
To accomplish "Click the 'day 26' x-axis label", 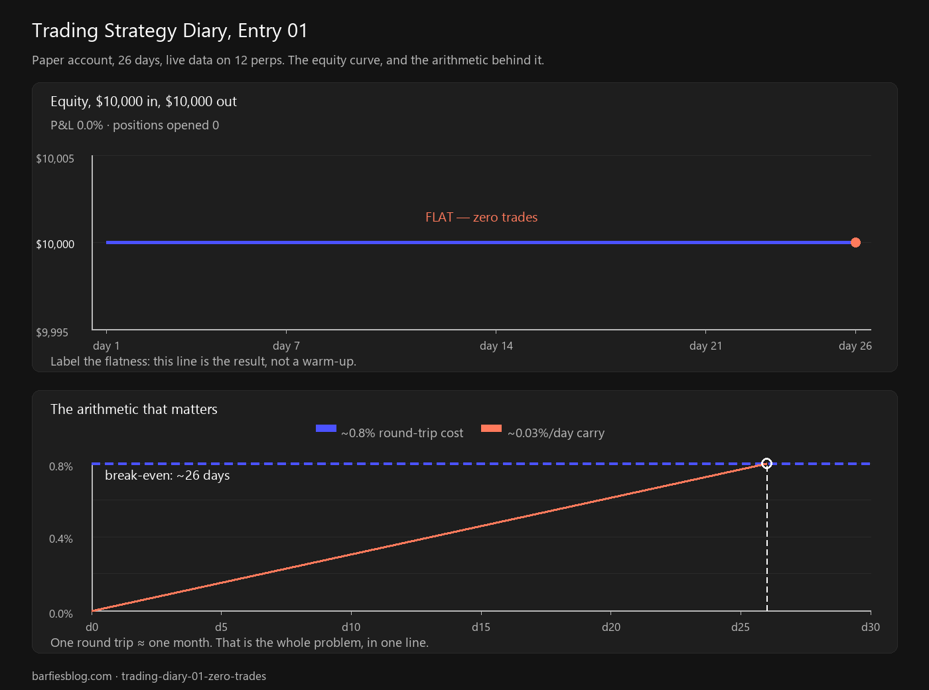I will (x=855, y=346).
